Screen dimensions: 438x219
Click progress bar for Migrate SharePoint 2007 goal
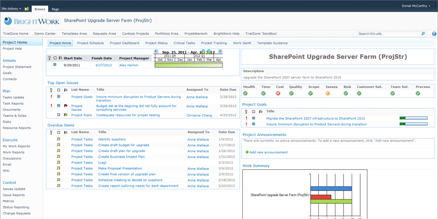pos(413,118)
